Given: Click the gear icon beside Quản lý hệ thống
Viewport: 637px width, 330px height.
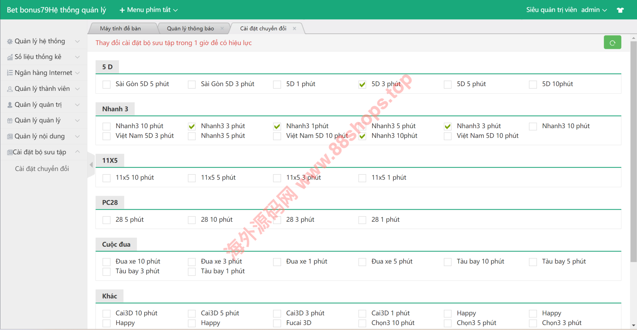Looking at the screenshot, I should 10,41.
